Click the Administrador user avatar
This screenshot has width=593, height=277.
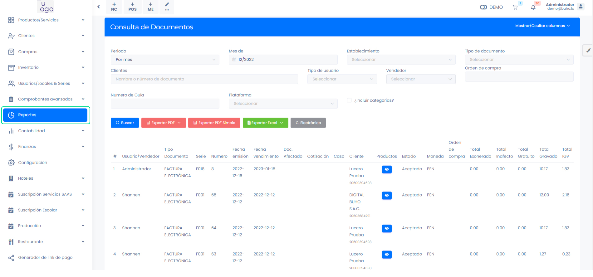coord(581,7)
